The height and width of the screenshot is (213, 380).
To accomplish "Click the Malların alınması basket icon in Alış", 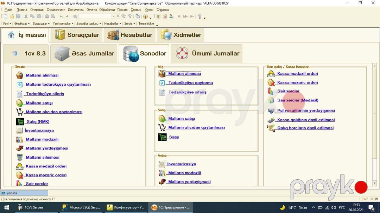I will point(162,73).
